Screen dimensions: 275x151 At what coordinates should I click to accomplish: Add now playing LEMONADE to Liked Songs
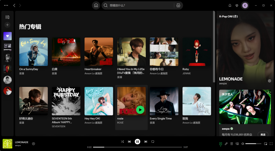[x=34, y=144]
